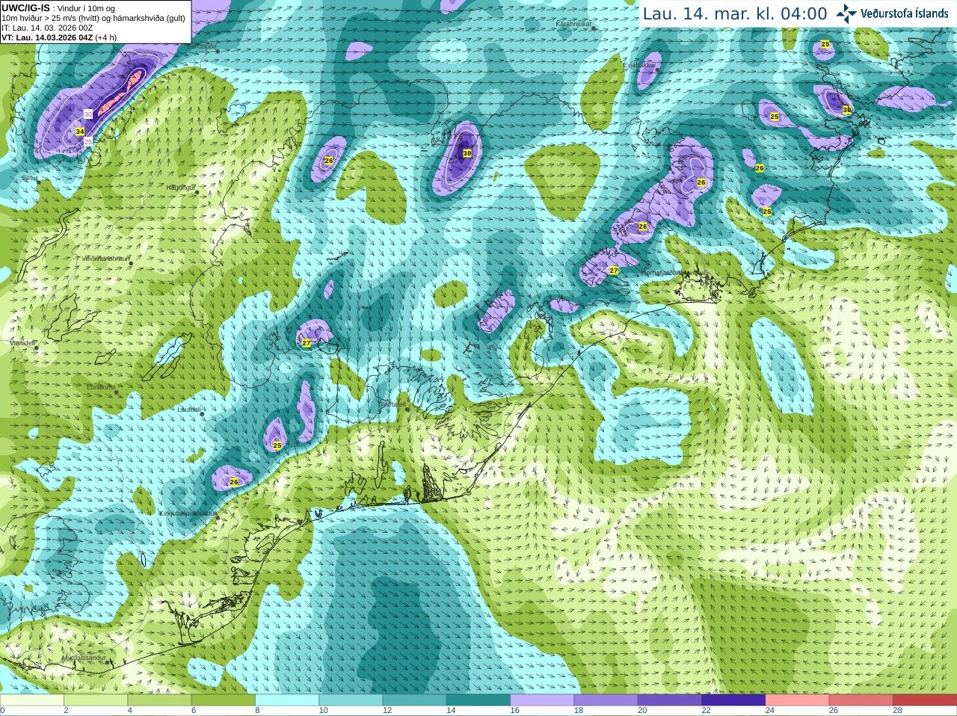Pick the 20–22 m/s violet legend swatch

point(670,700)
